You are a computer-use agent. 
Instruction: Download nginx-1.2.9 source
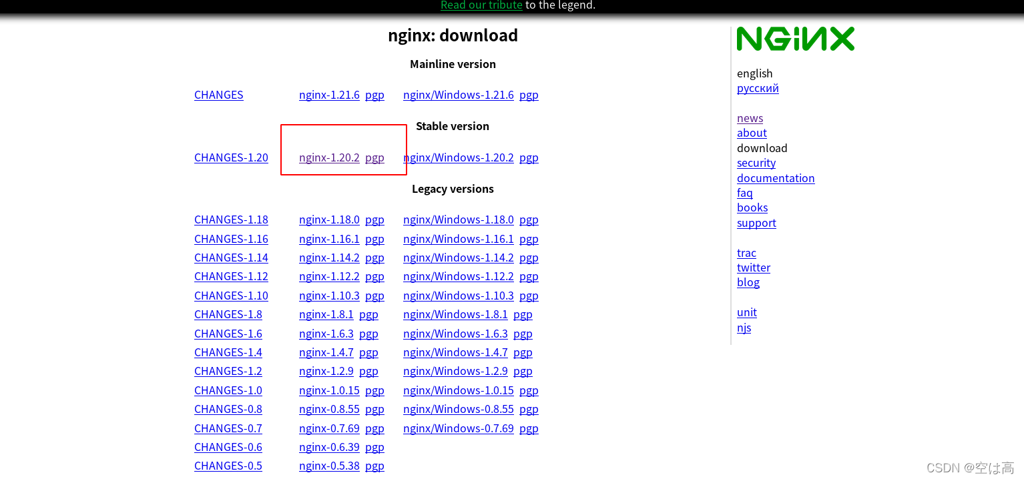click(x=326, y=371)
